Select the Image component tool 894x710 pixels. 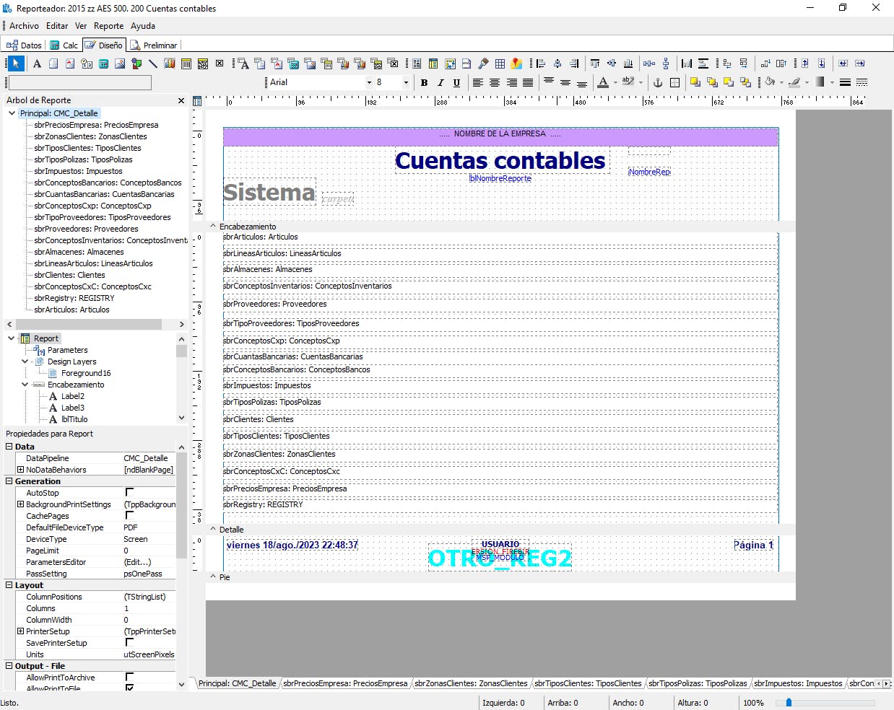(x=120, y=63)
